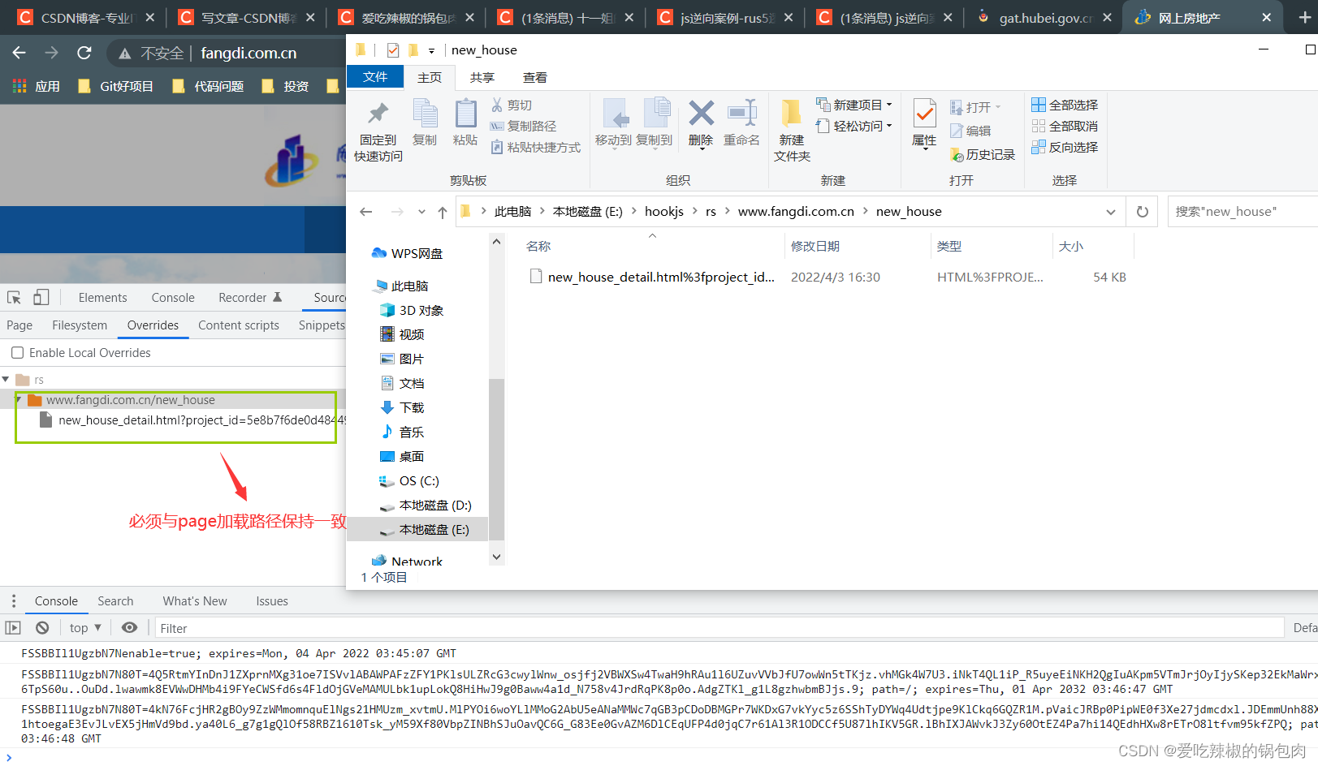Open the console top context dropdown
Image resolution: width=1318 pixels, height=766 pixels.
(x=85, y=627)
